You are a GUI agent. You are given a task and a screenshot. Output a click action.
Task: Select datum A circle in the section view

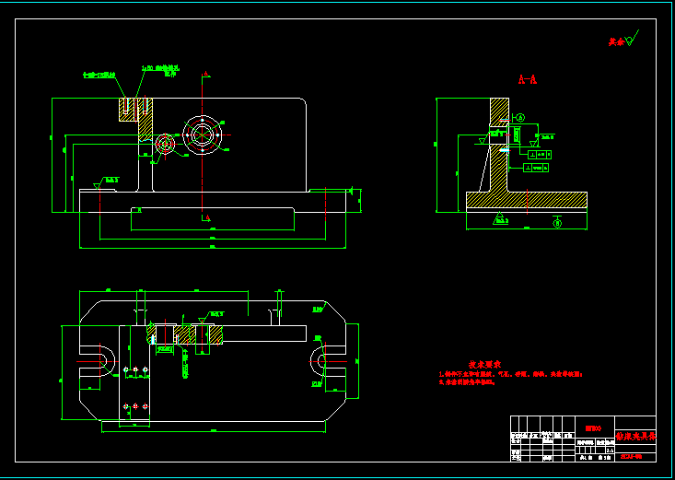(520, 118)
